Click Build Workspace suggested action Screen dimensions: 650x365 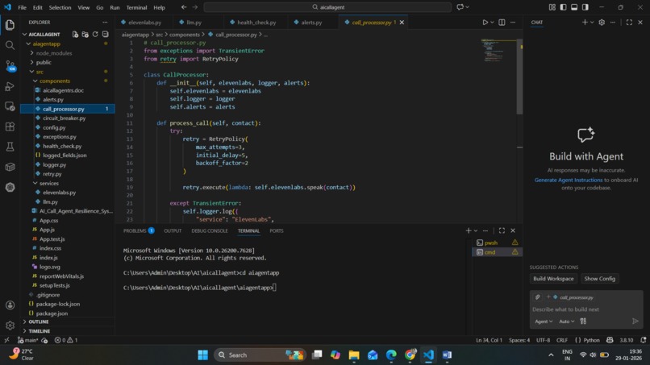pos(553,279)
